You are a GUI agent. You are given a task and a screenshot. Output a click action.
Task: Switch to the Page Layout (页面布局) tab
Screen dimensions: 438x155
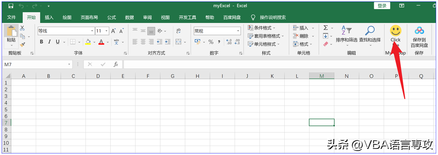point(89,18)
